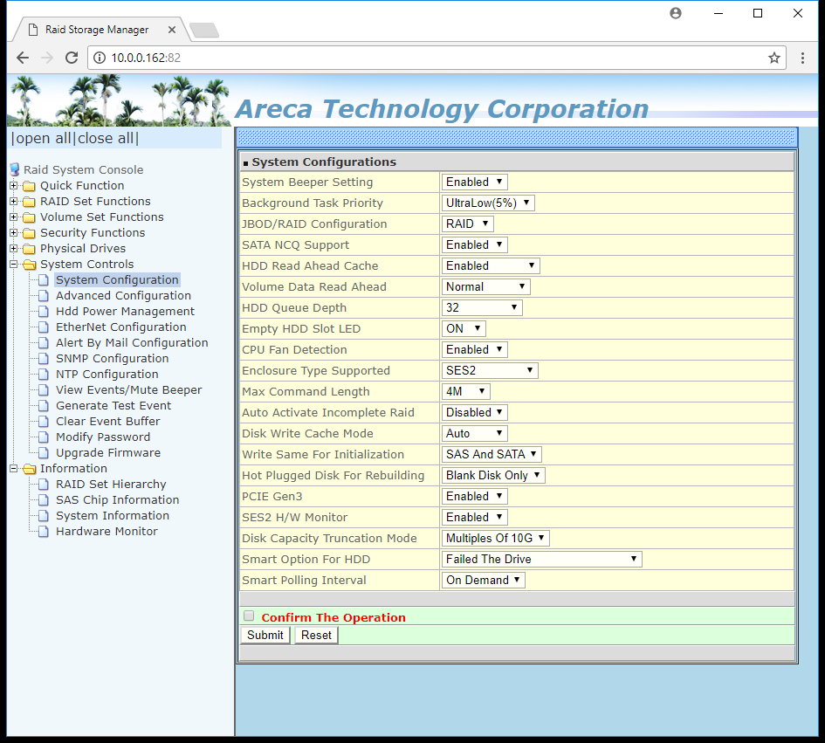Open the Background Task Priority dropdown
The height and width of the screenshot is (743, 825).
(488, 203)
